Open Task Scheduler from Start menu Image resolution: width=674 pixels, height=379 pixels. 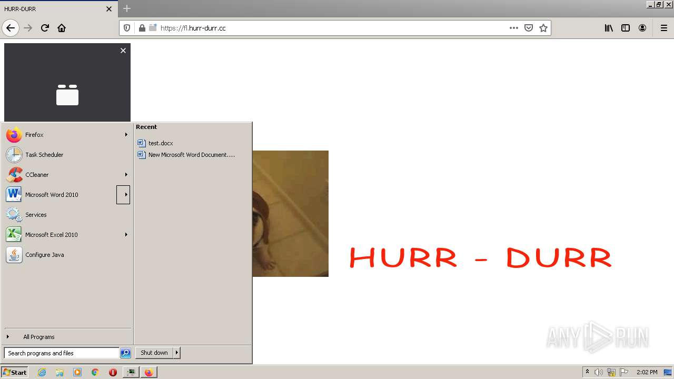tap(67, 155)
